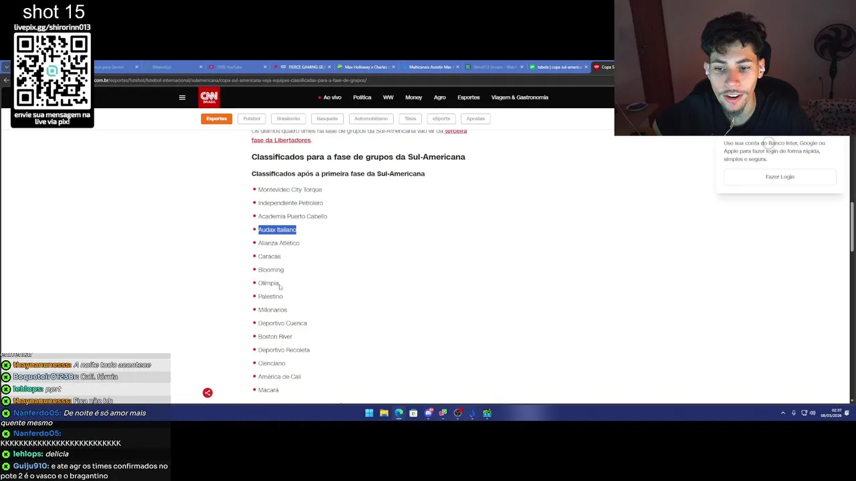Select the eSports category pill
Screen dimensions: 856x481
pos(441,119)
